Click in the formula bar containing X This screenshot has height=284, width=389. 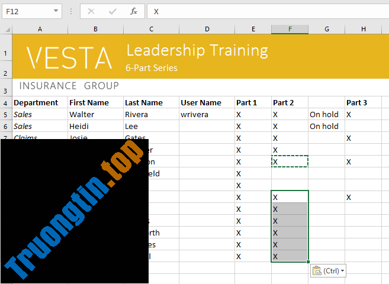(268, 11)
